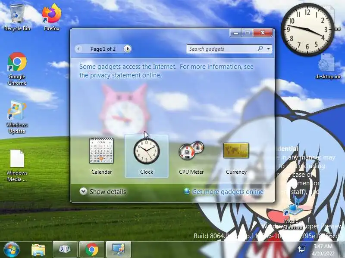Click the Page 1 of 2 label

[103, 49]
